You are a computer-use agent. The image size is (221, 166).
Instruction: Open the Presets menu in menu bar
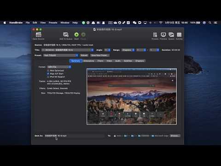click(53, 23)
